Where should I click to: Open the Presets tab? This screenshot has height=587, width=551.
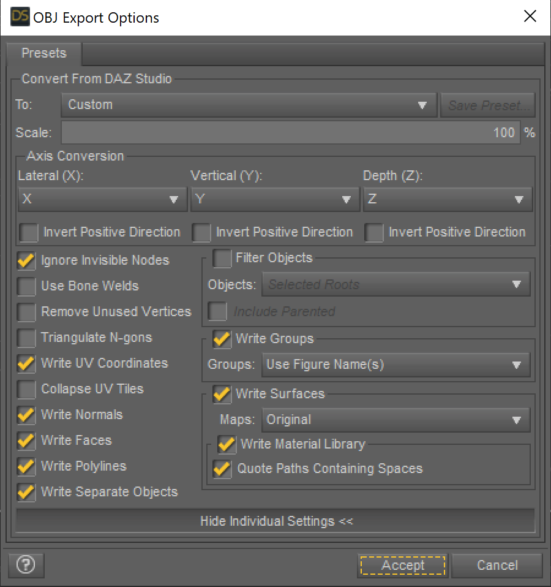click(x=44, y=53)
